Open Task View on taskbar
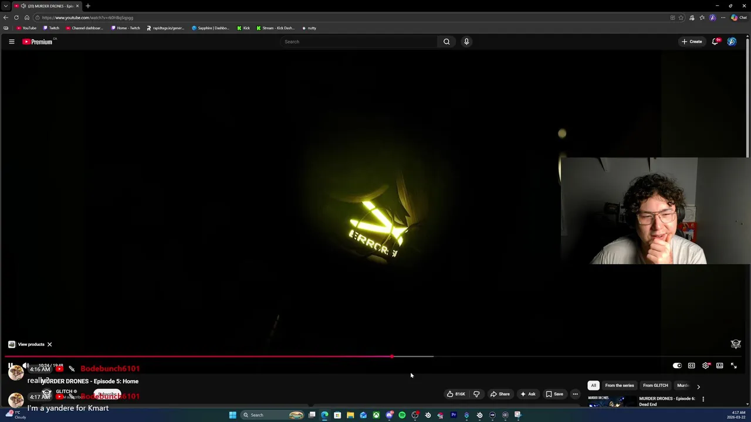This screenshot has height=422, width=751. coord(312,415)
